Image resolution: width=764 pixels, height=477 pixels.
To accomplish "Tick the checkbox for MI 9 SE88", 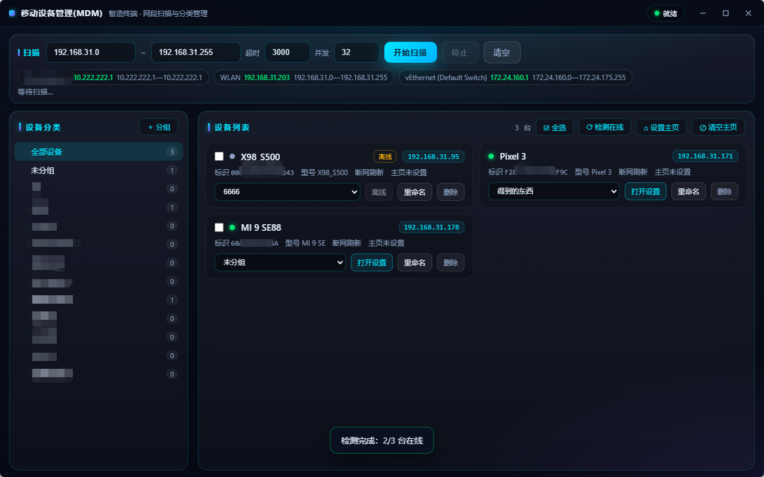I will click(219, 227).
